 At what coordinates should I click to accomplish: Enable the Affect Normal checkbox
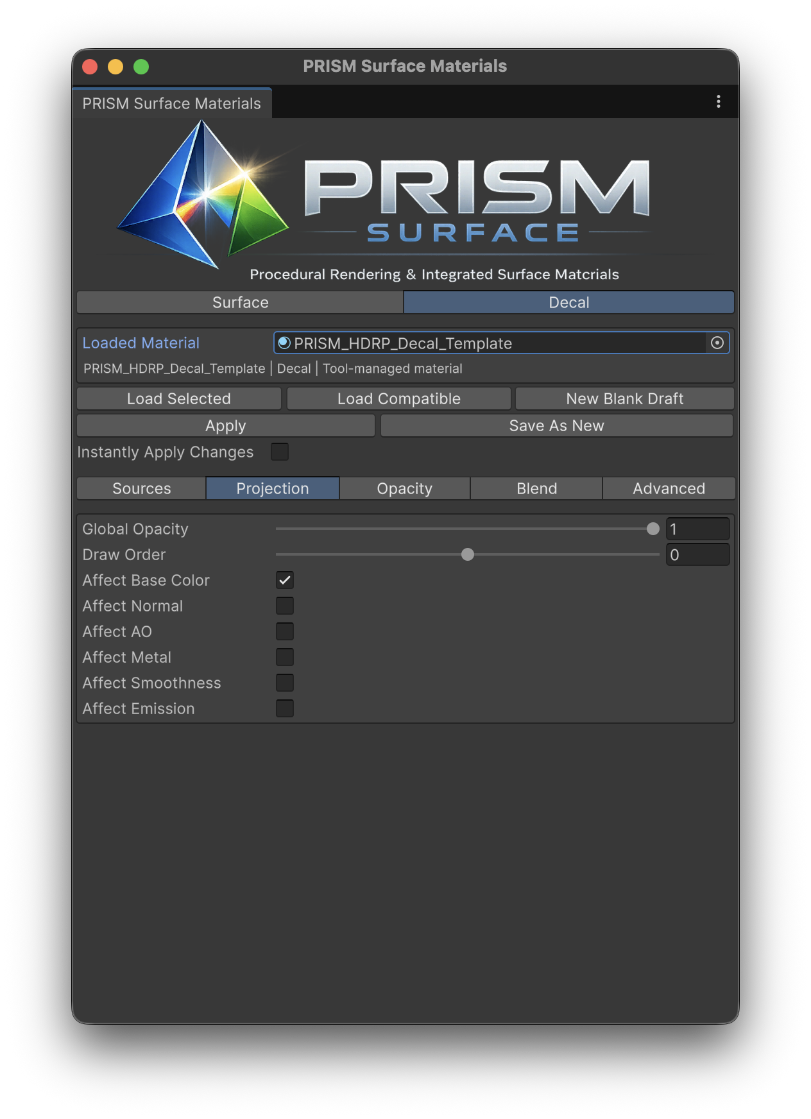click(x=285, y=606)
